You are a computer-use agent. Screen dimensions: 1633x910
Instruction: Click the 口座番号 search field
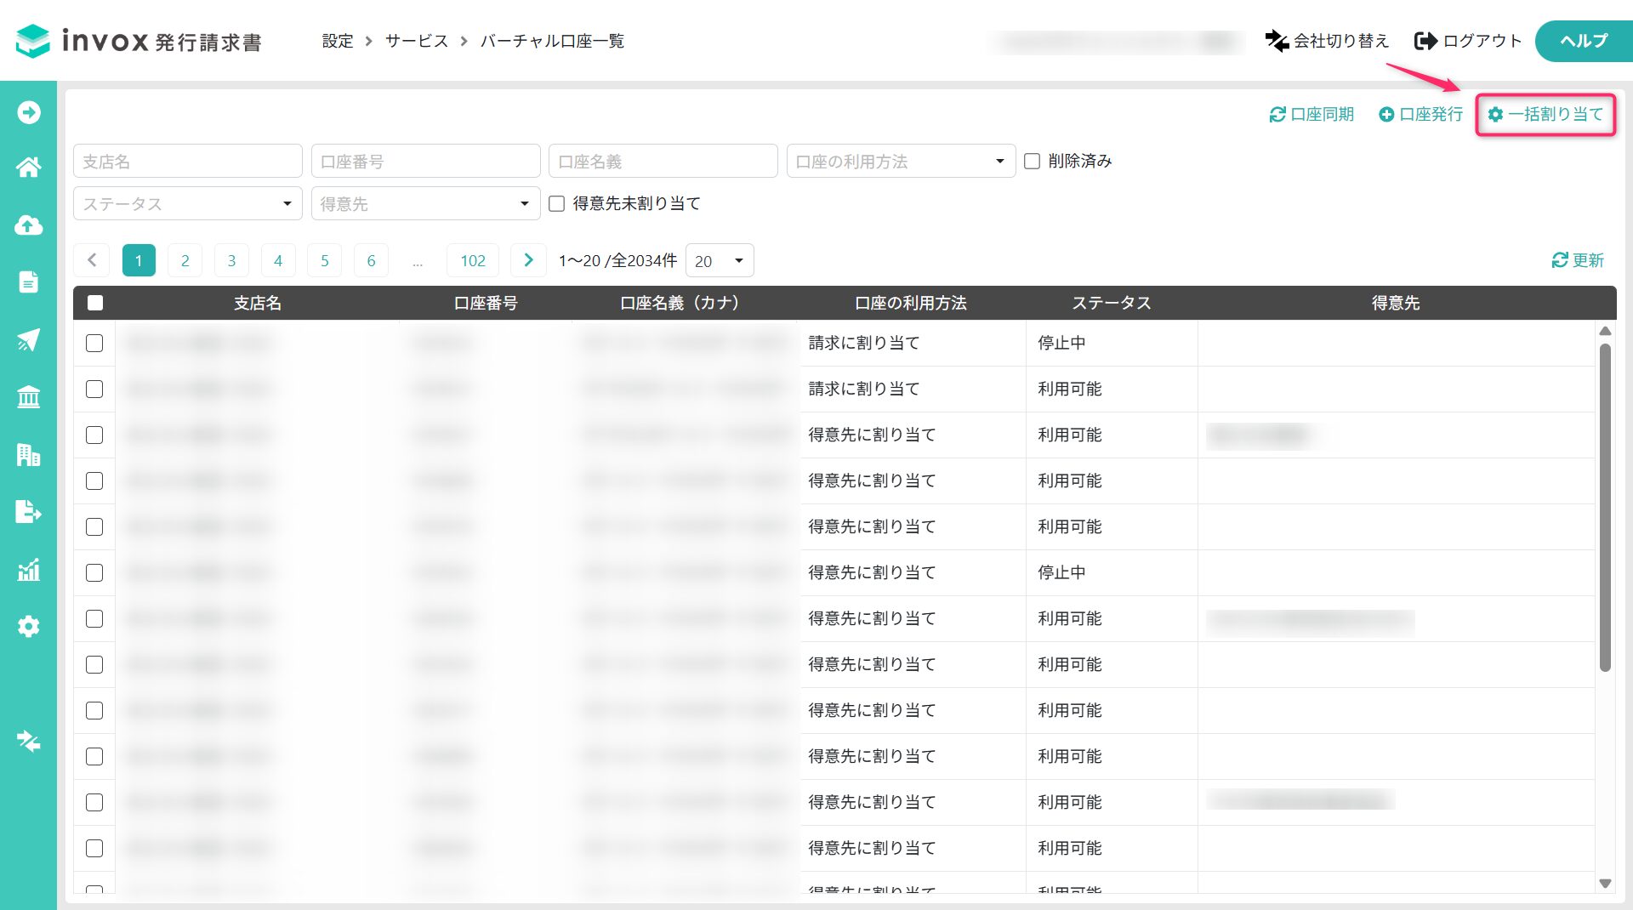(x=425, y=161)
